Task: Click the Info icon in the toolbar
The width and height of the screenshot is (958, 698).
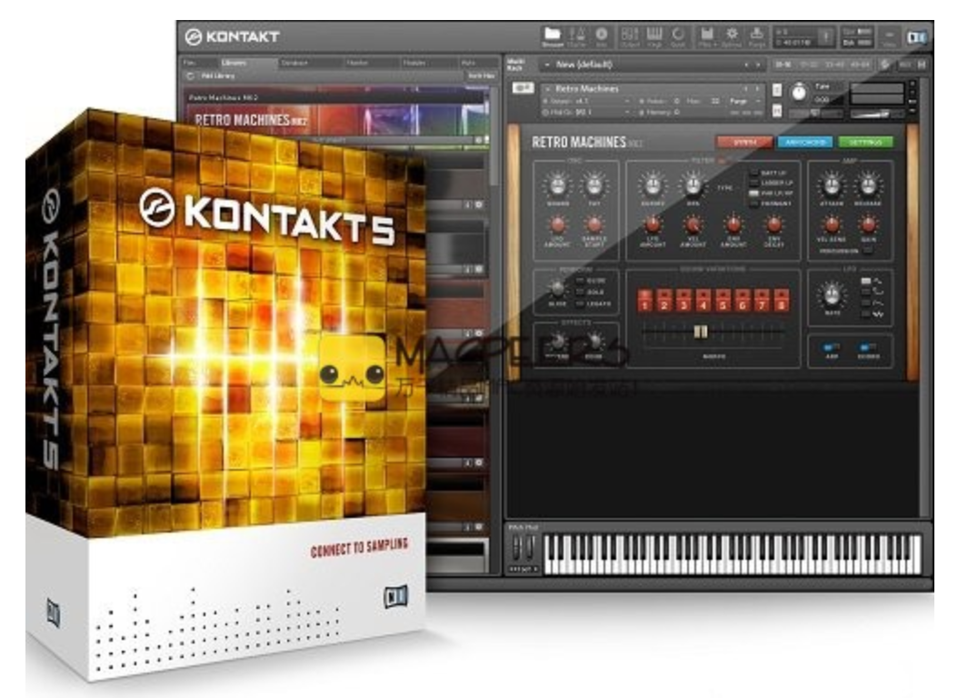Action: point(601,36)
